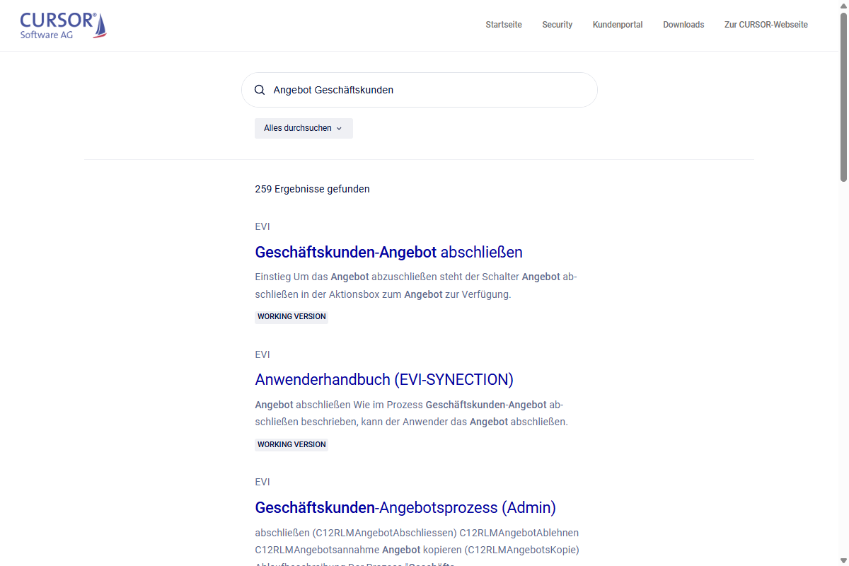
Task: Open the Geschäftskunden-Angebotsprozess (Admin) result
Action: click(x=405, y=508)
